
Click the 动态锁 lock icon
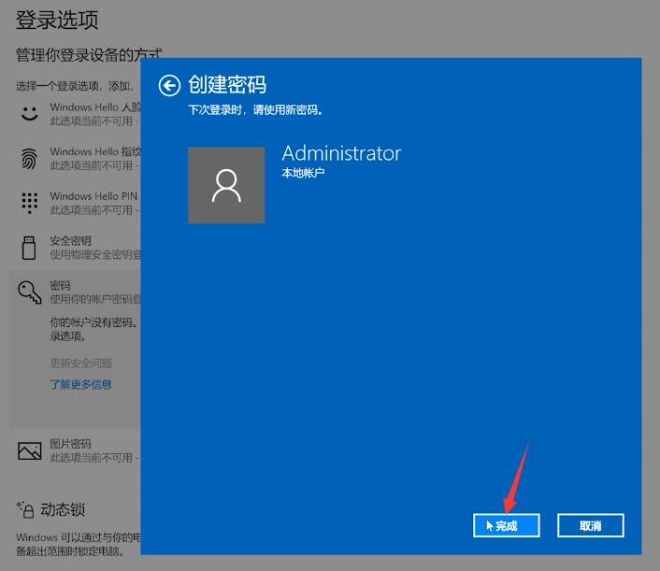pos(25,509)
